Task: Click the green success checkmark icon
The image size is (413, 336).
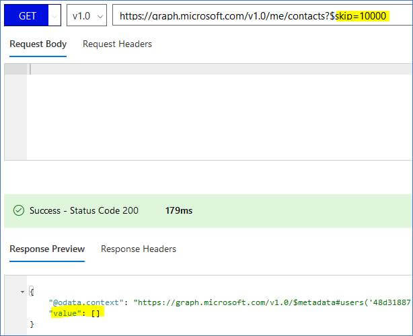Action: (x=19, y=211)
